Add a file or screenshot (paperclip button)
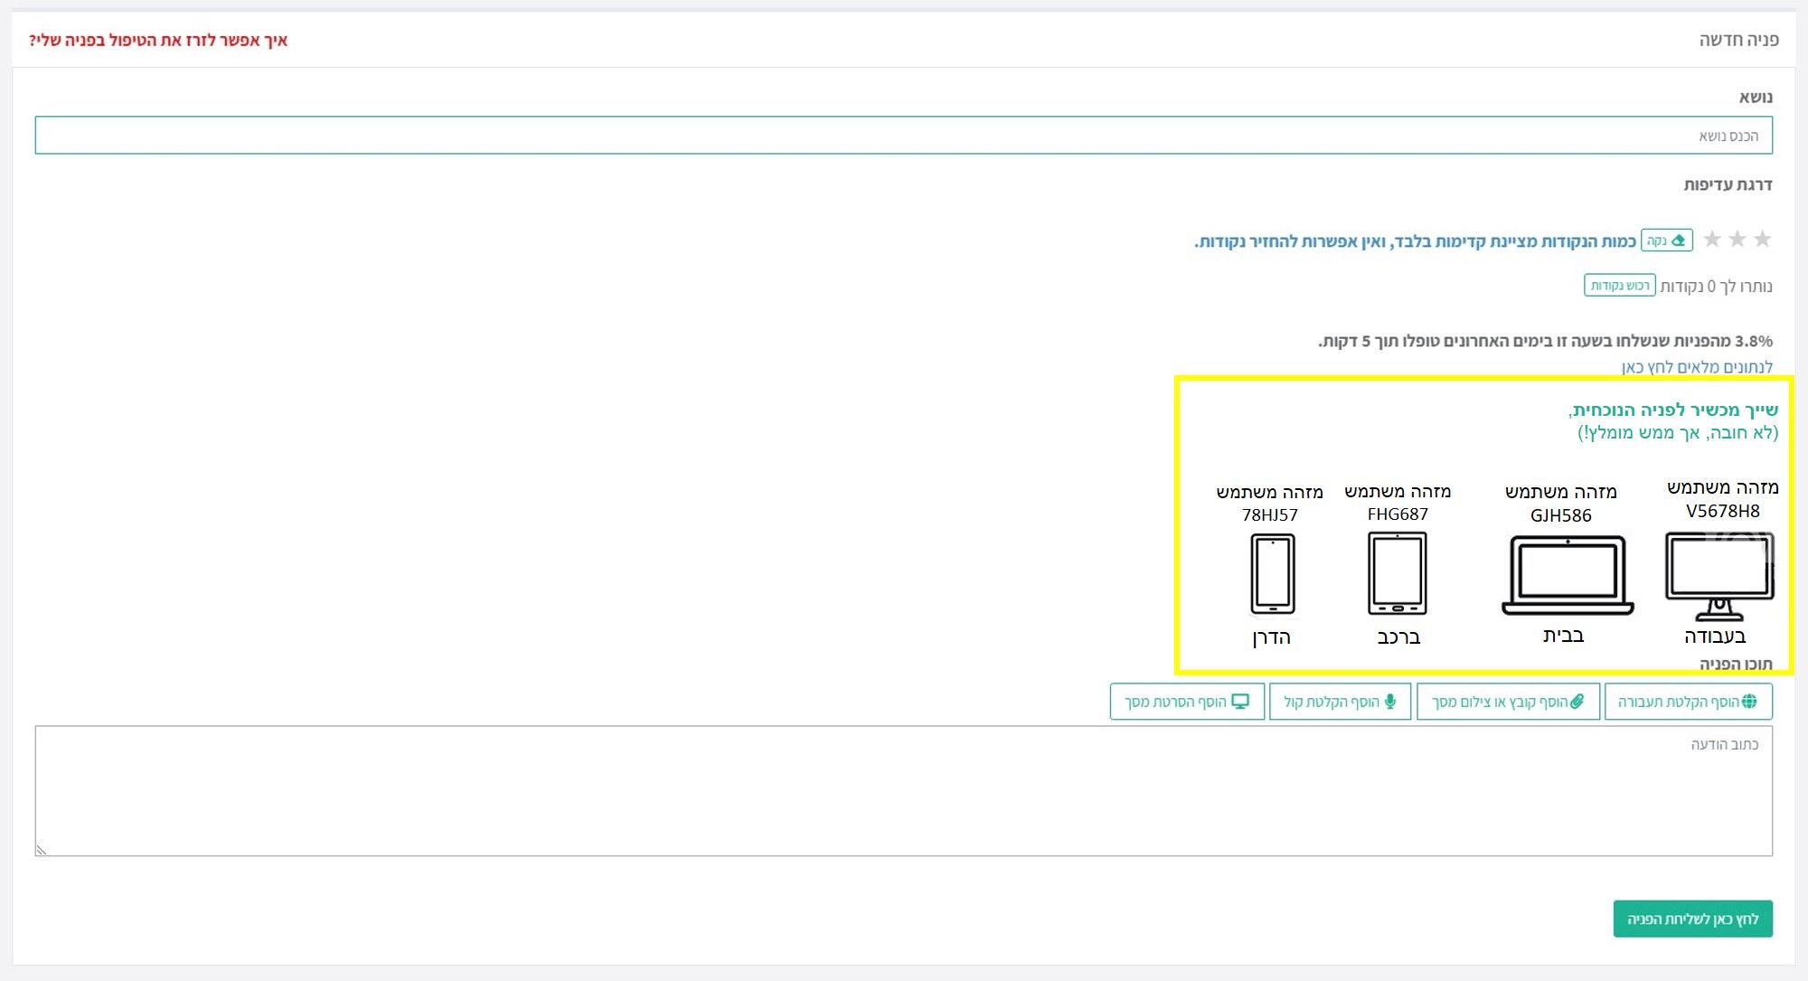 tap(1508, 702)
